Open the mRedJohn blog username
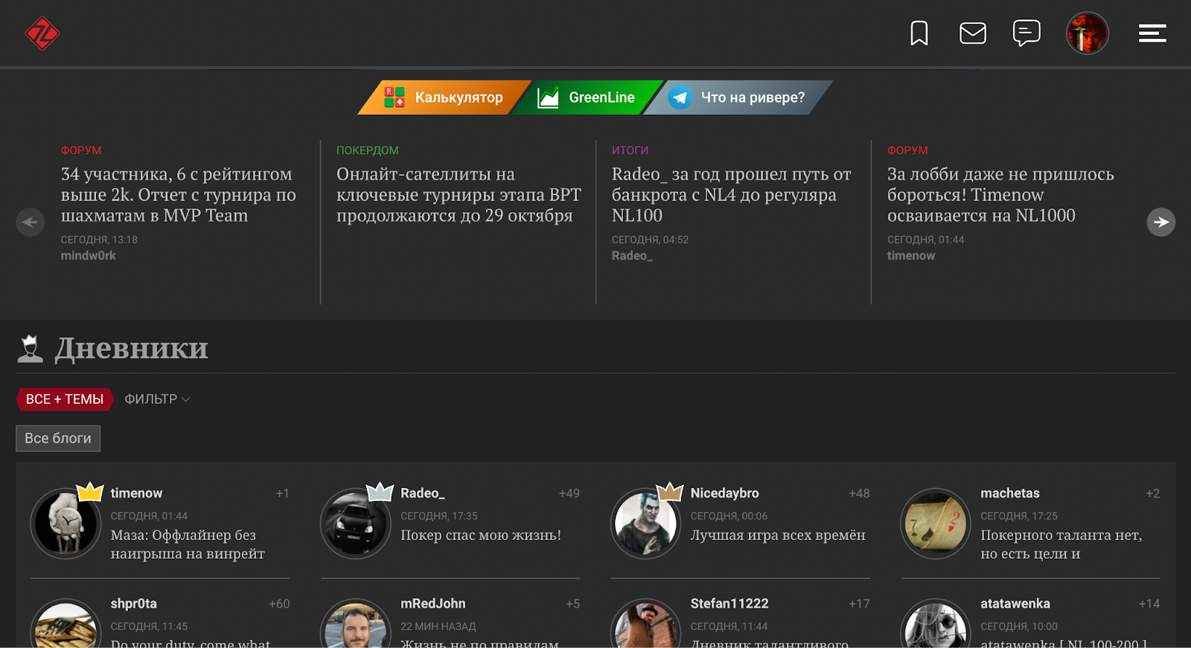Screen dimensions: 1191x648 (x=433, y=603)
